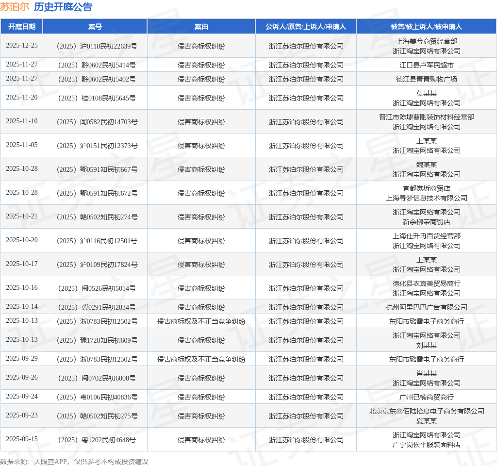Click defendant 杭州阿里巴巴广告有限公司
The height and width of the screenshot is (466, 497).
pyautogui.click(x=427, y=307)
